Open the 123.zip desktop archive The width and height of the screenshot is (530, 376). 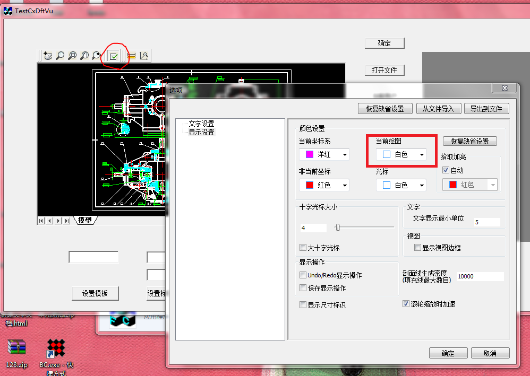point(16,353)
